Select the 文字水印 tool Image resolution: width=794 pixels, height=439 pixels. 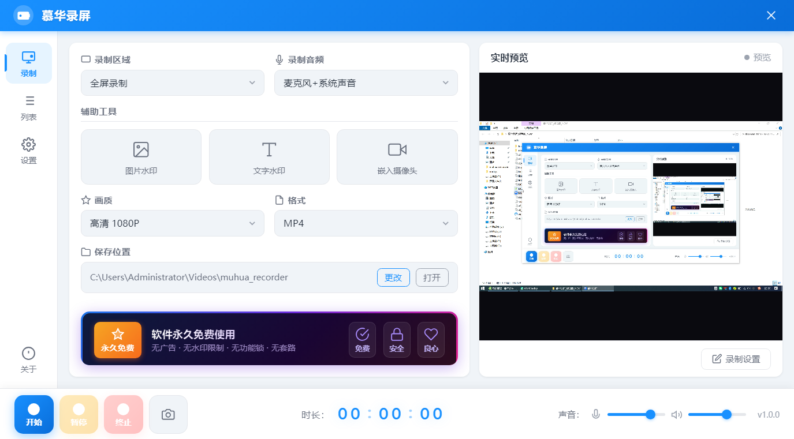(269, 157)
